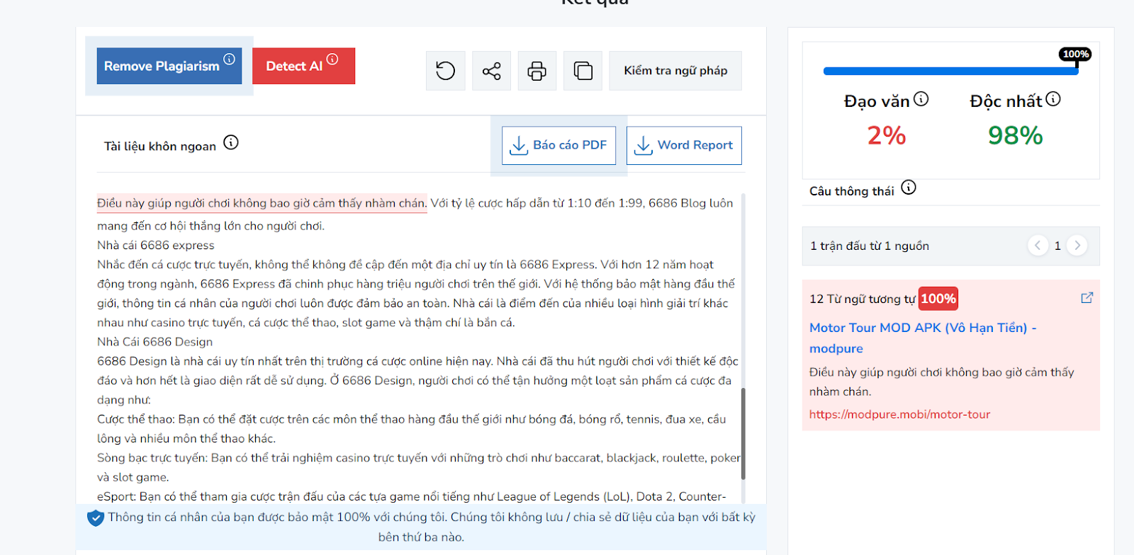
Task: Go to next match with right chevron
Action: click(1077, 246)
